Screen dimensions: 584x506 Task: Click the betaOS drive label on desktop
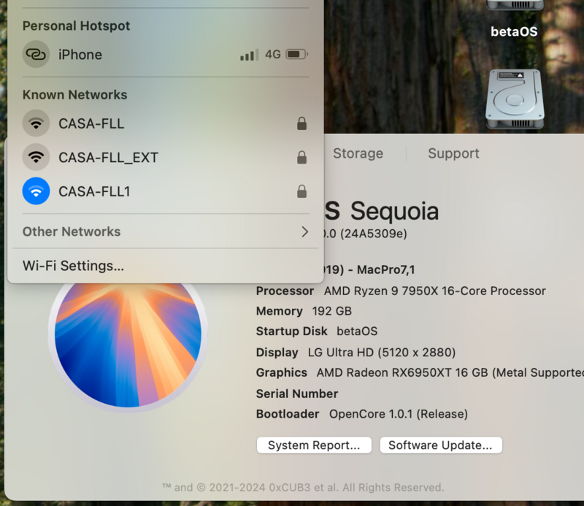tap(514, 31)
